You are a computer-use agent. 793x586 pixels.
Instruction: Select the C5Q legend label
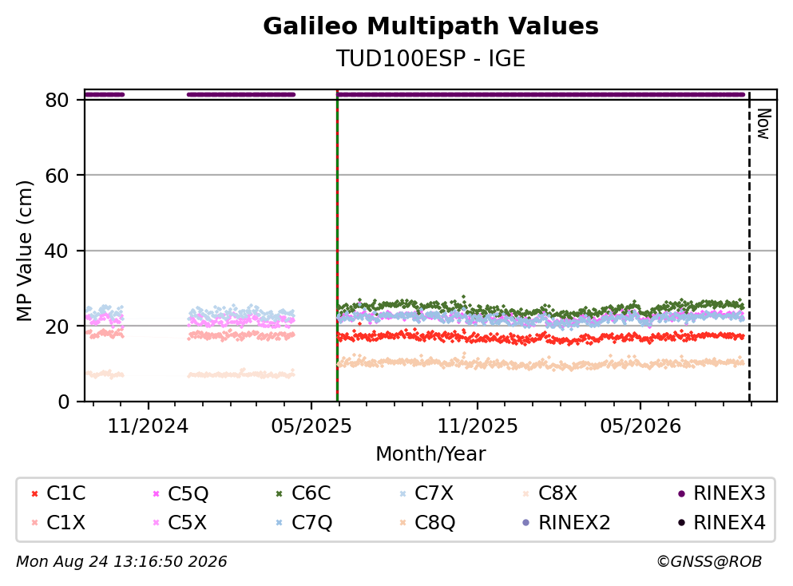click(188, 493)
